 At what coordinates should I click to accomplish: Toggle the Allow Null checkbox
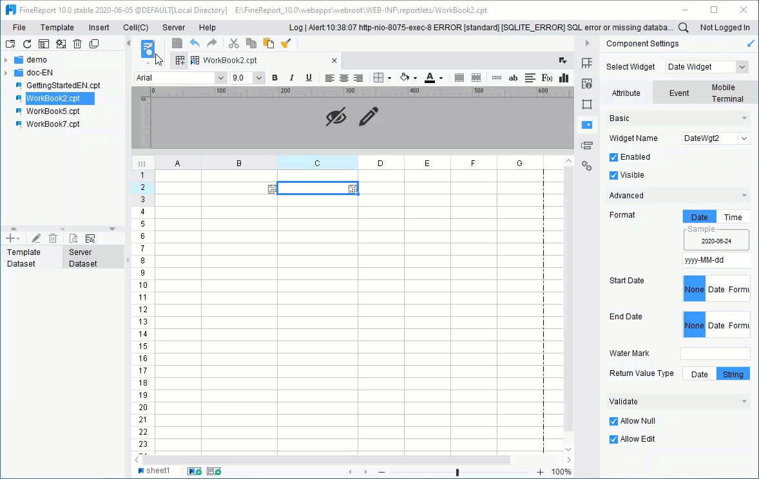(x=613, y=422)
